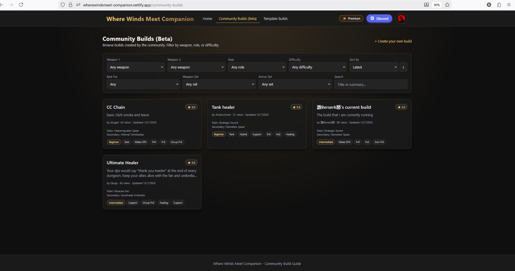The width and height of the screenshot is (515, 271).
Task: Open the Armor Set dropdown
Action: point(295,84)
